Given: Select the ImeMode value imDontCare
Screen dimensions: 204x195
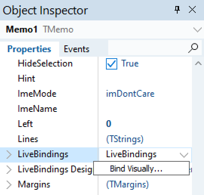Looking at the screenshot, I should click(x=130, y=94).
